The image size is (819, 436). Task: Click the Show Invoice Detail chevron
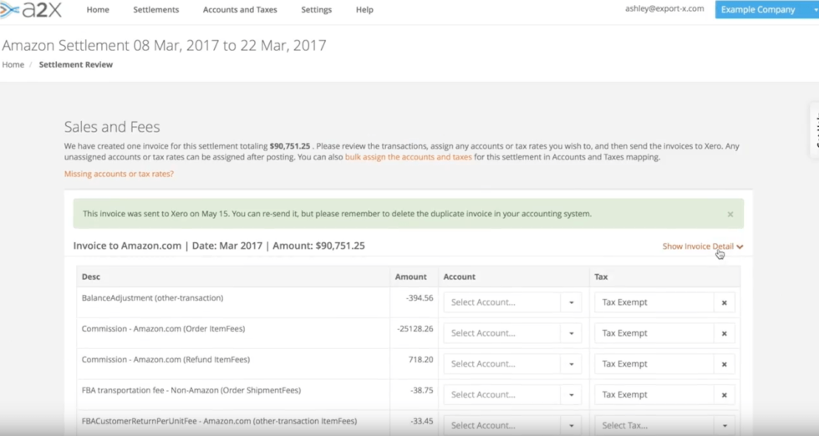click(x=740, y=246)
